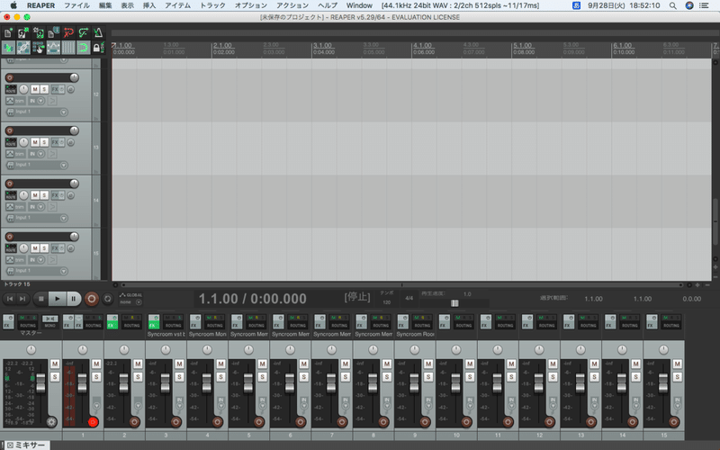720x450 pixels.
Task: Click the Open Project toolbar icon
Action: (x=23, y=33)
